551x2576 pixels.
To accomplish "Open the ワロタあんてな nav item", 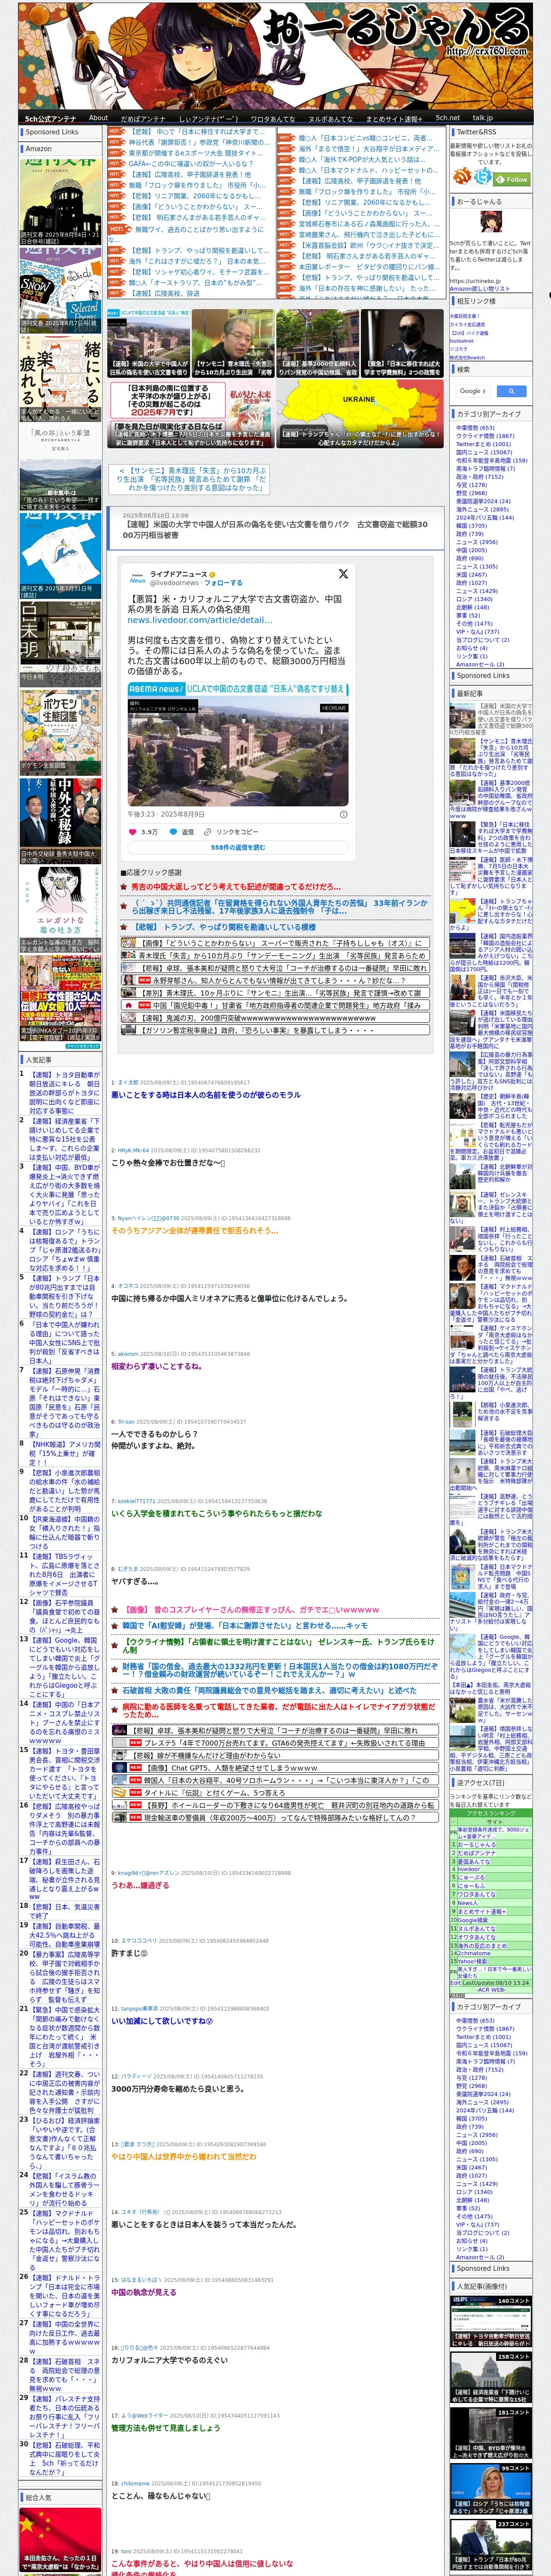I will [273, 118].
